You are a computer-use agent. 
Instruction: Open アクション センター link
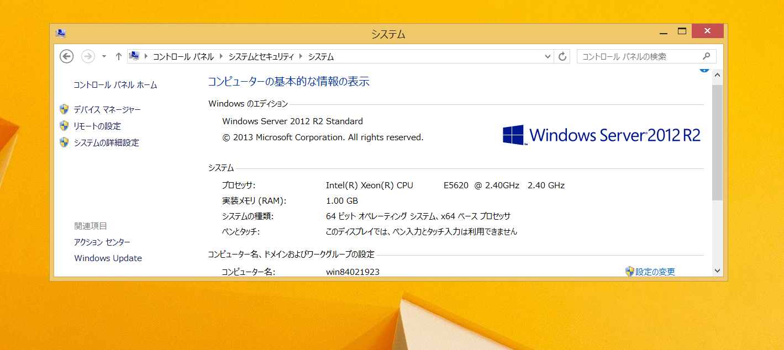click(x=102, y=242)
